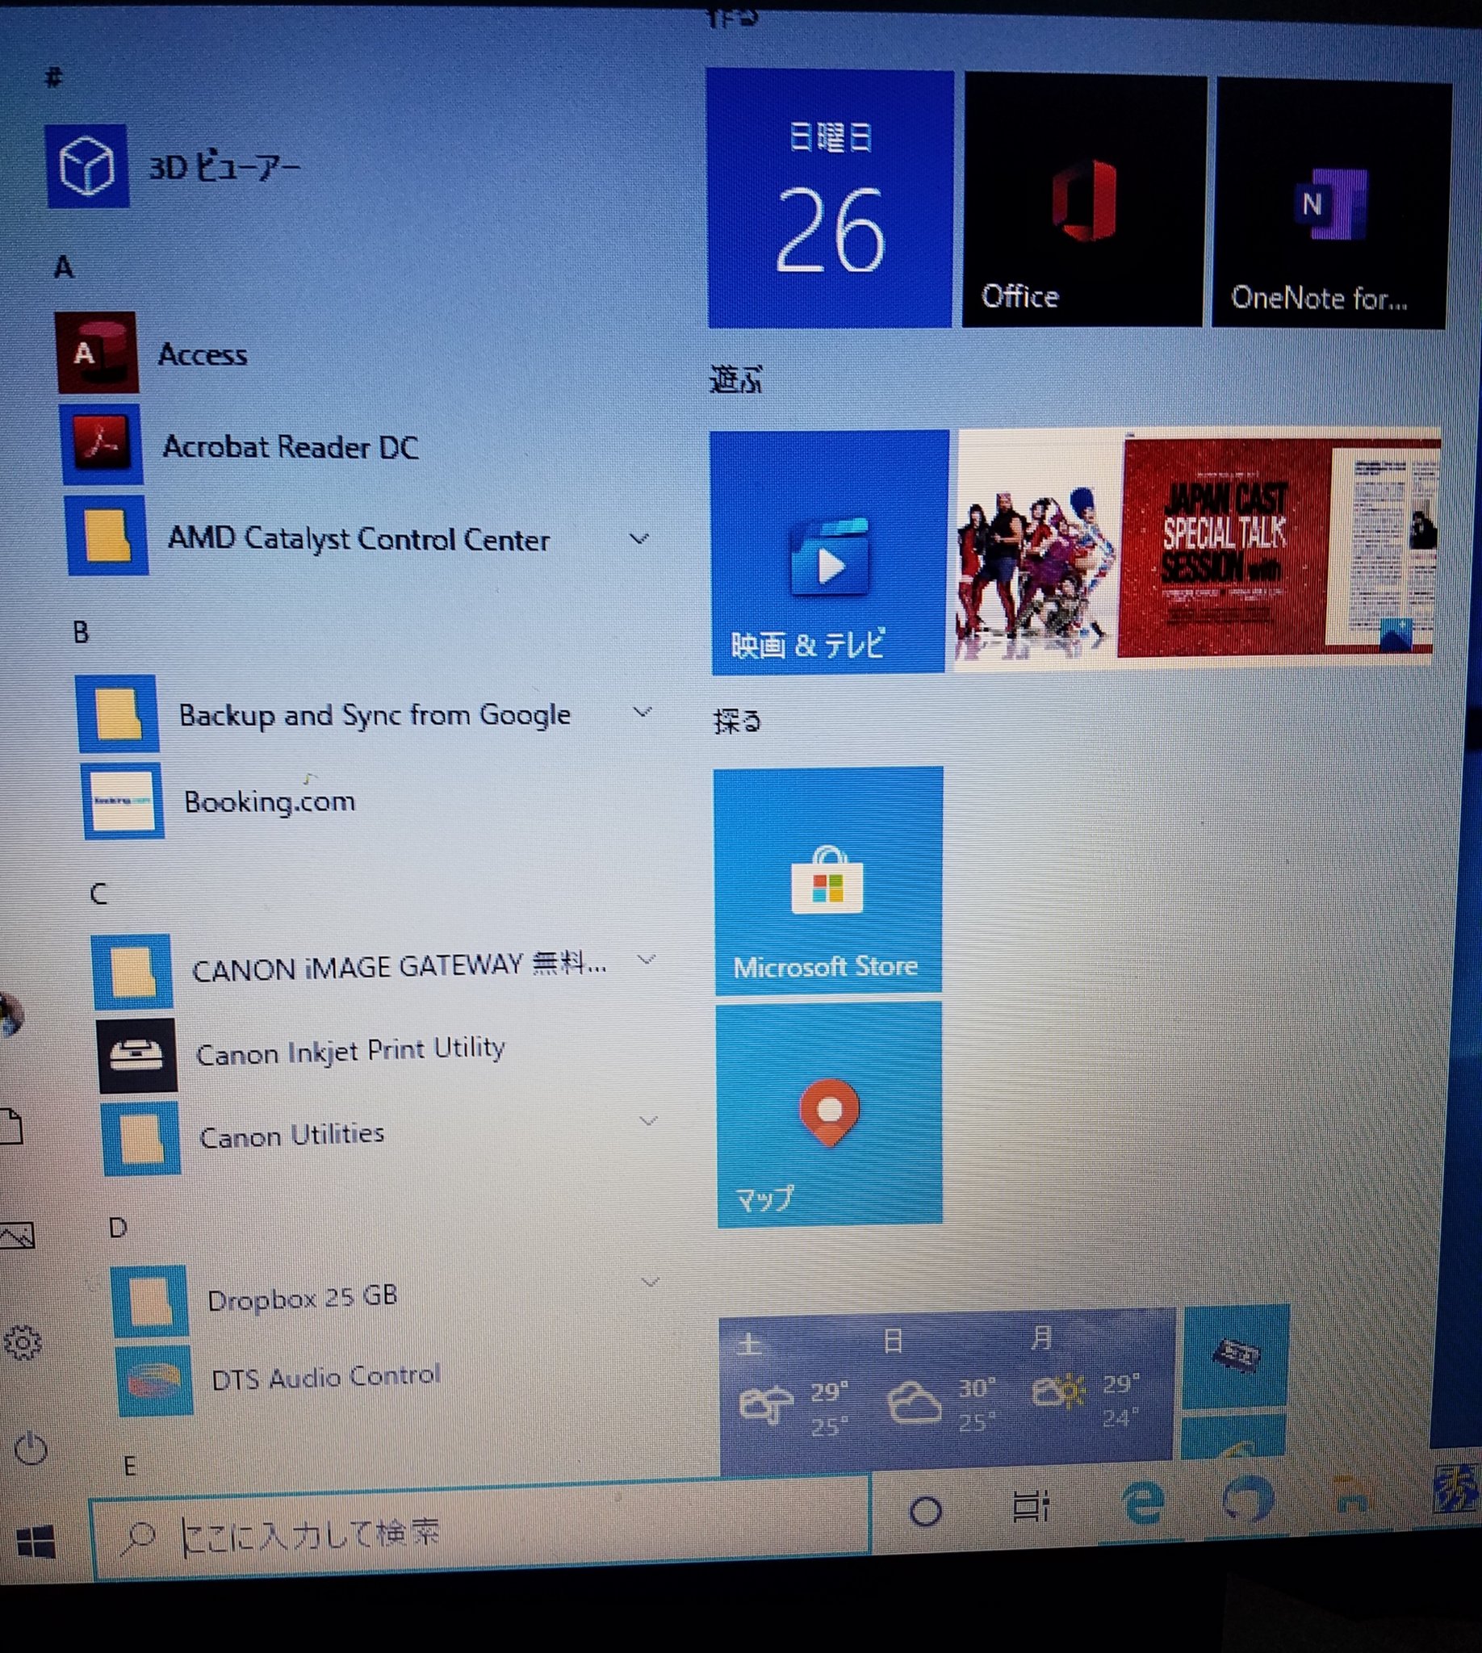Click the Power icon in Start sidebar
This screenshot has width=1482, height=1653.
pos(31,1450)
